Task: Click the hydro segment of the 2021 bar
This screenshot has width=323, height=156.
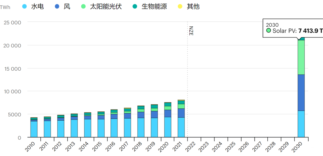Action: pyautogui.click(x=181, y=127)
